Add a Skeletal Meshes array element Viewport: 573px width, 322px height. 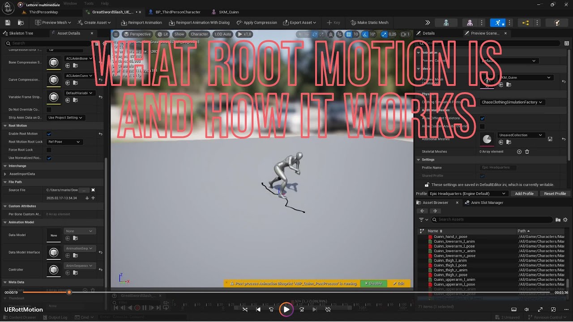(x=519, y=152)
